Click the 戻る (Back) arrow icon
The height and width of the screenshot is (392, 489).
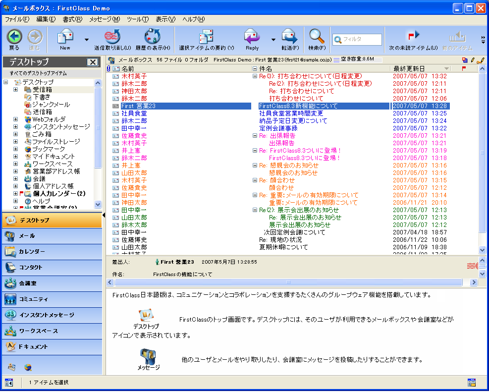(x=14, y=37)
